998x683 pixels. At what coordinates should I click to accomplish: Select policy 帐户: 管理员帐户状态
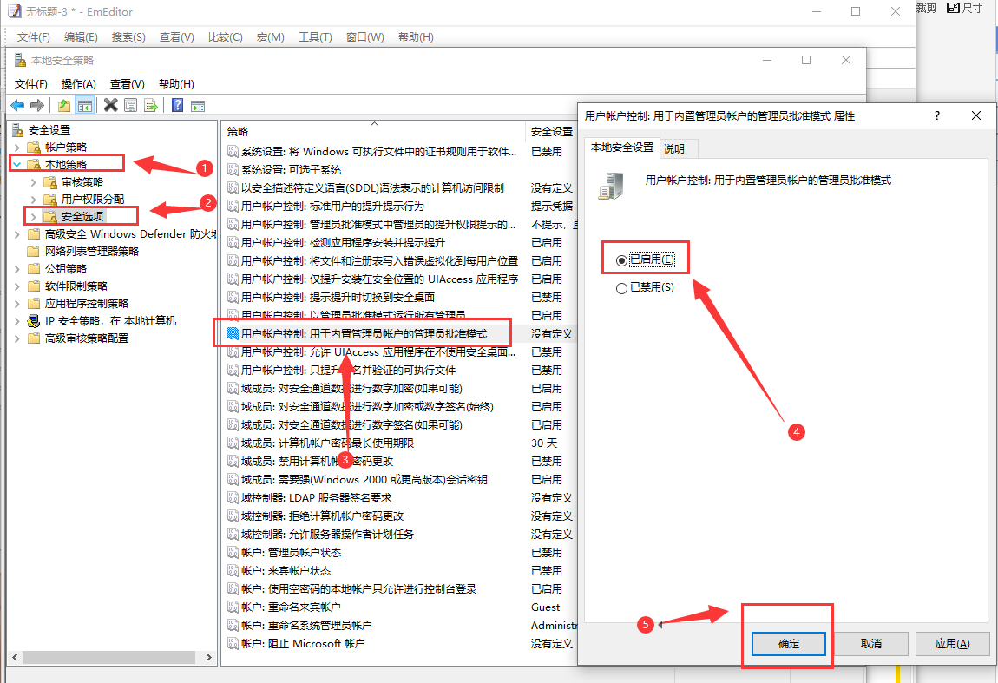coord(291,553)
